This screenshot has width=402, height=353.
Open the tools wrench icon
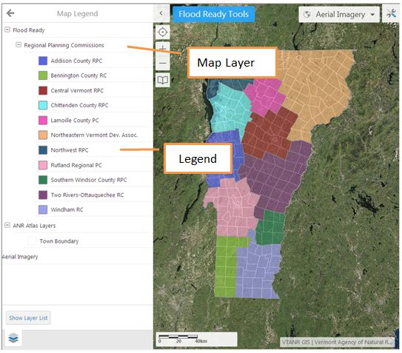click(x=391, y=13)
